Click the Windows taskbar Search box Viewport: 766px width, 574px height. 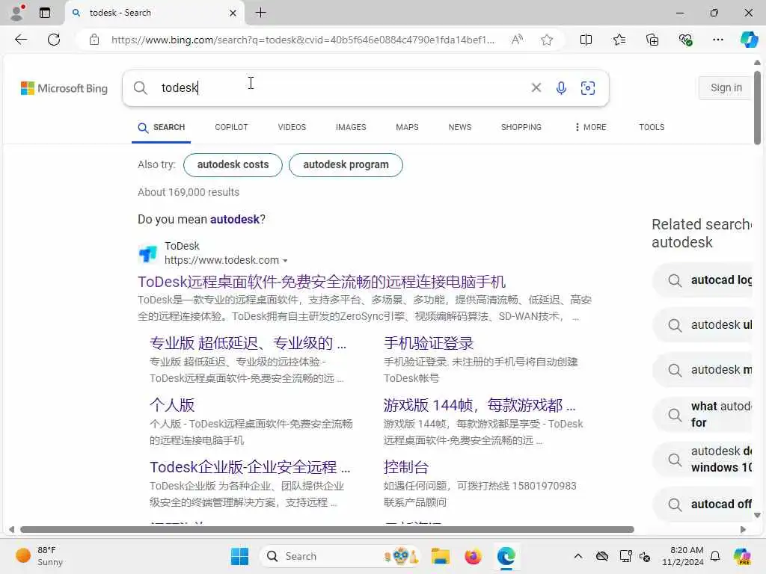click(339, 556)
